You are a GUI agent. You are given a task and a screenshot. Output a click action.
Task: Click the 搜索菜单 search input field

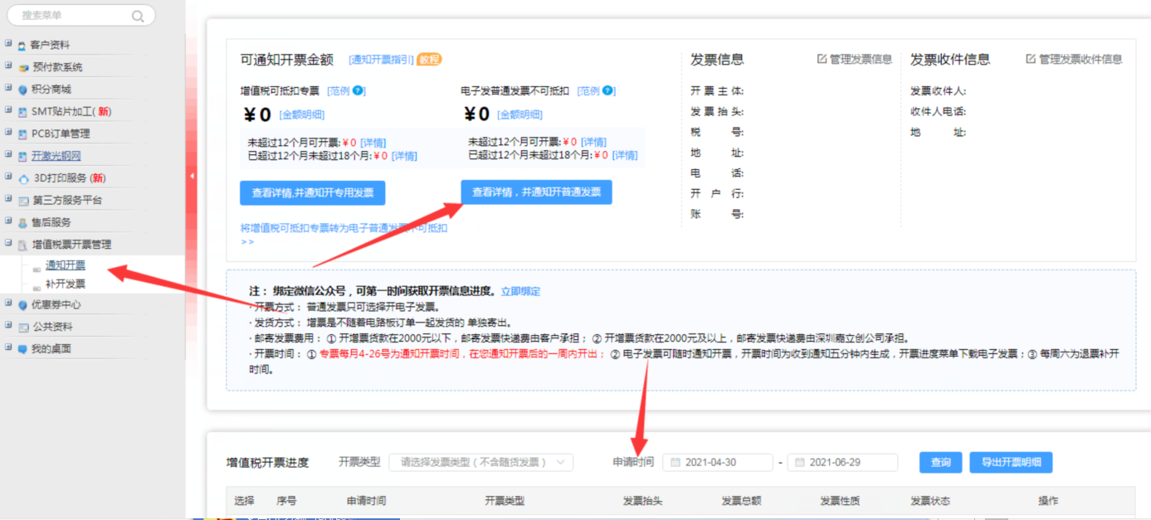tap(71, 16)
